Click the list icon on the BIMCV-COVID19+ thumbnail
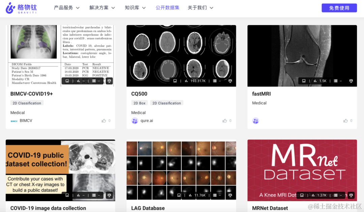 [94, 81]
